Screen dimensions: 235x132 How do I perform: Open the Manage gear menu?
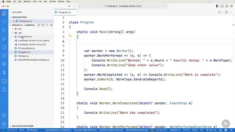click(x=4, y=124)
